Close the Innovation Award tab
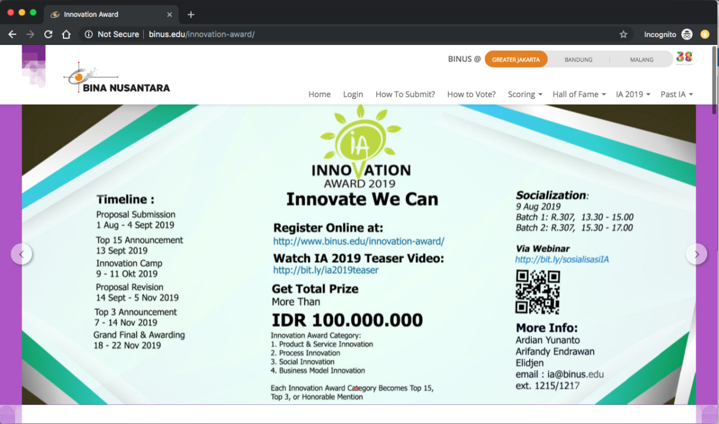Image resolution: width=719 pixels, height=424 pixels. coord(170,14)
